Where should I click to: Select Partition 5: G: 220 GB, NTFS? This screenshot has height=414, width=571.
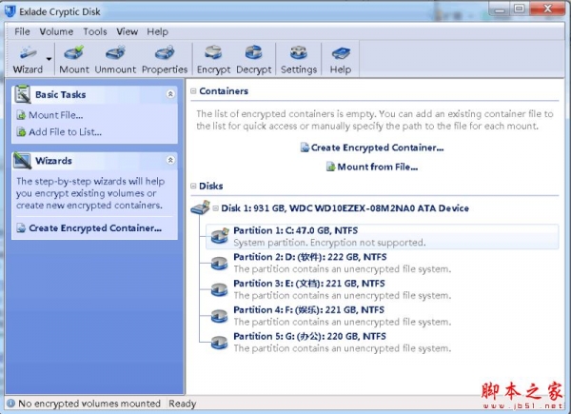[382, 343]
